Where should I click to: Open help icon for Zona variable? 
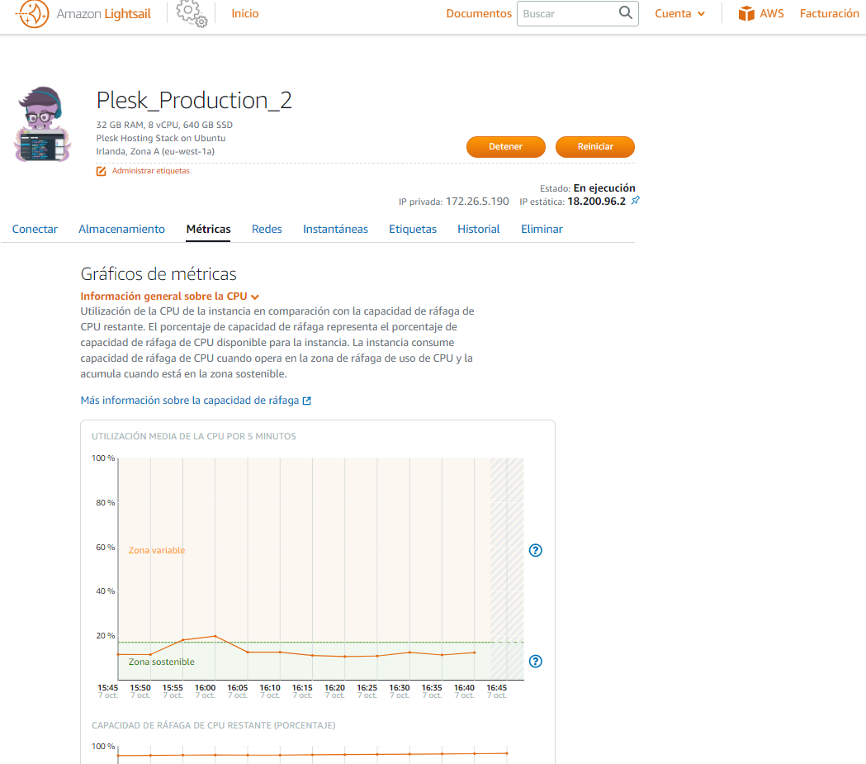tap(535, 550)
